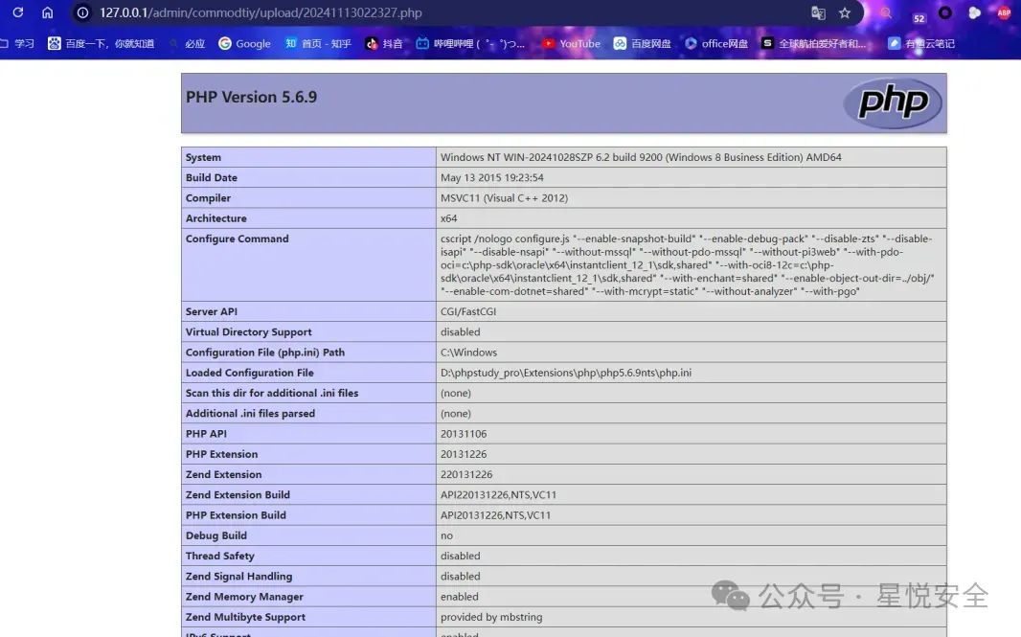This screenshot has height=637, width=1021.
Task: Click the Server API row label
Action: click(212, 311)
